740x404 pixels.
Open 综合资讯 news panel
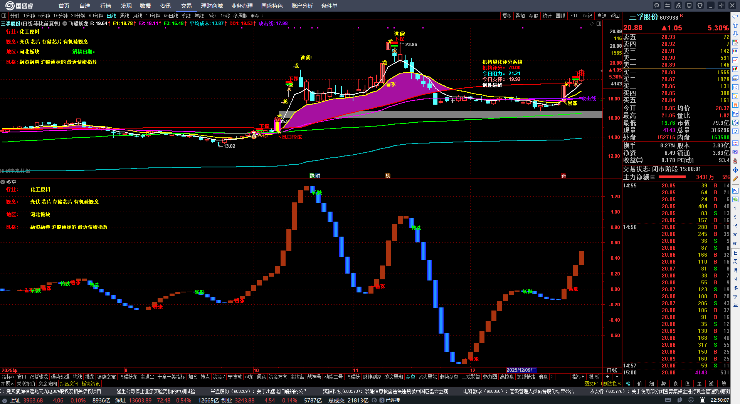coord(69,384)
